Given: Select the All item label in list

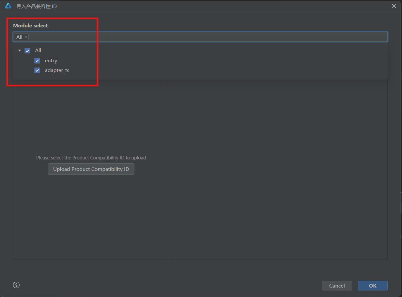Looking at the screenshot, I should 38,51.
